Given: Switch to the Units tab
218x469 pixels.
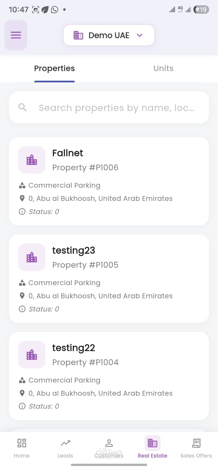Looking at the screenshot, I should click(163, 69).
